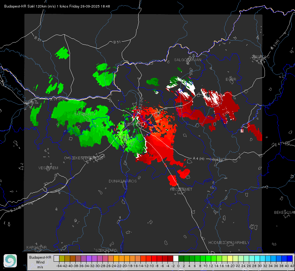Click the 'A 4 (H)' road label

(x=199, y=159)
